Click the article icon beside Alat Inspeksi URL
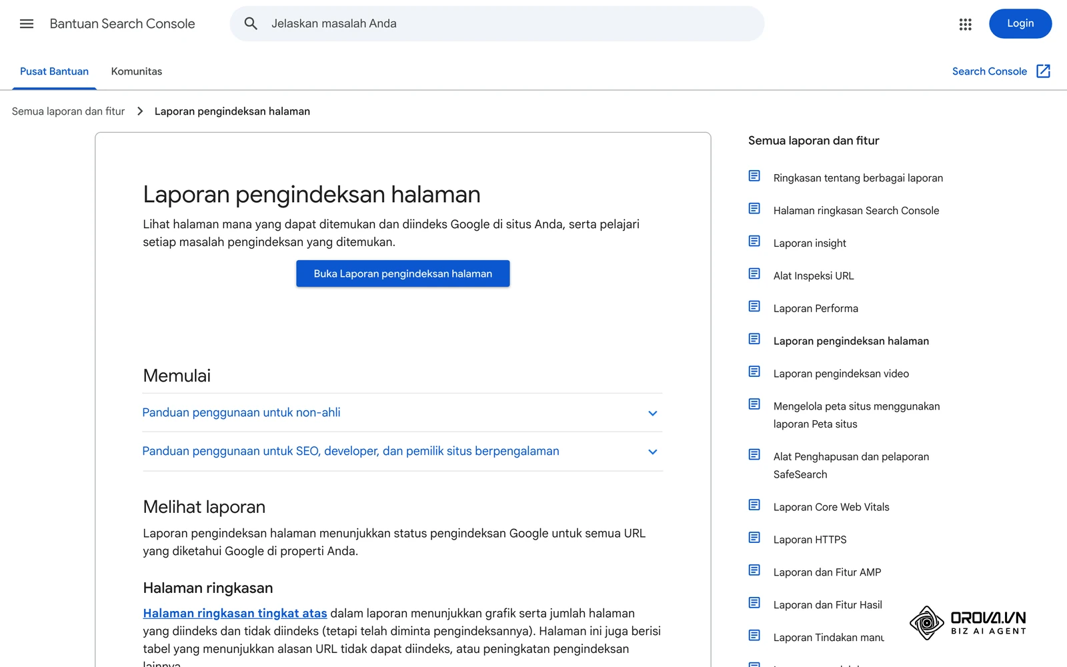This screenshot has height=667, width=1067. coord(754,274)
